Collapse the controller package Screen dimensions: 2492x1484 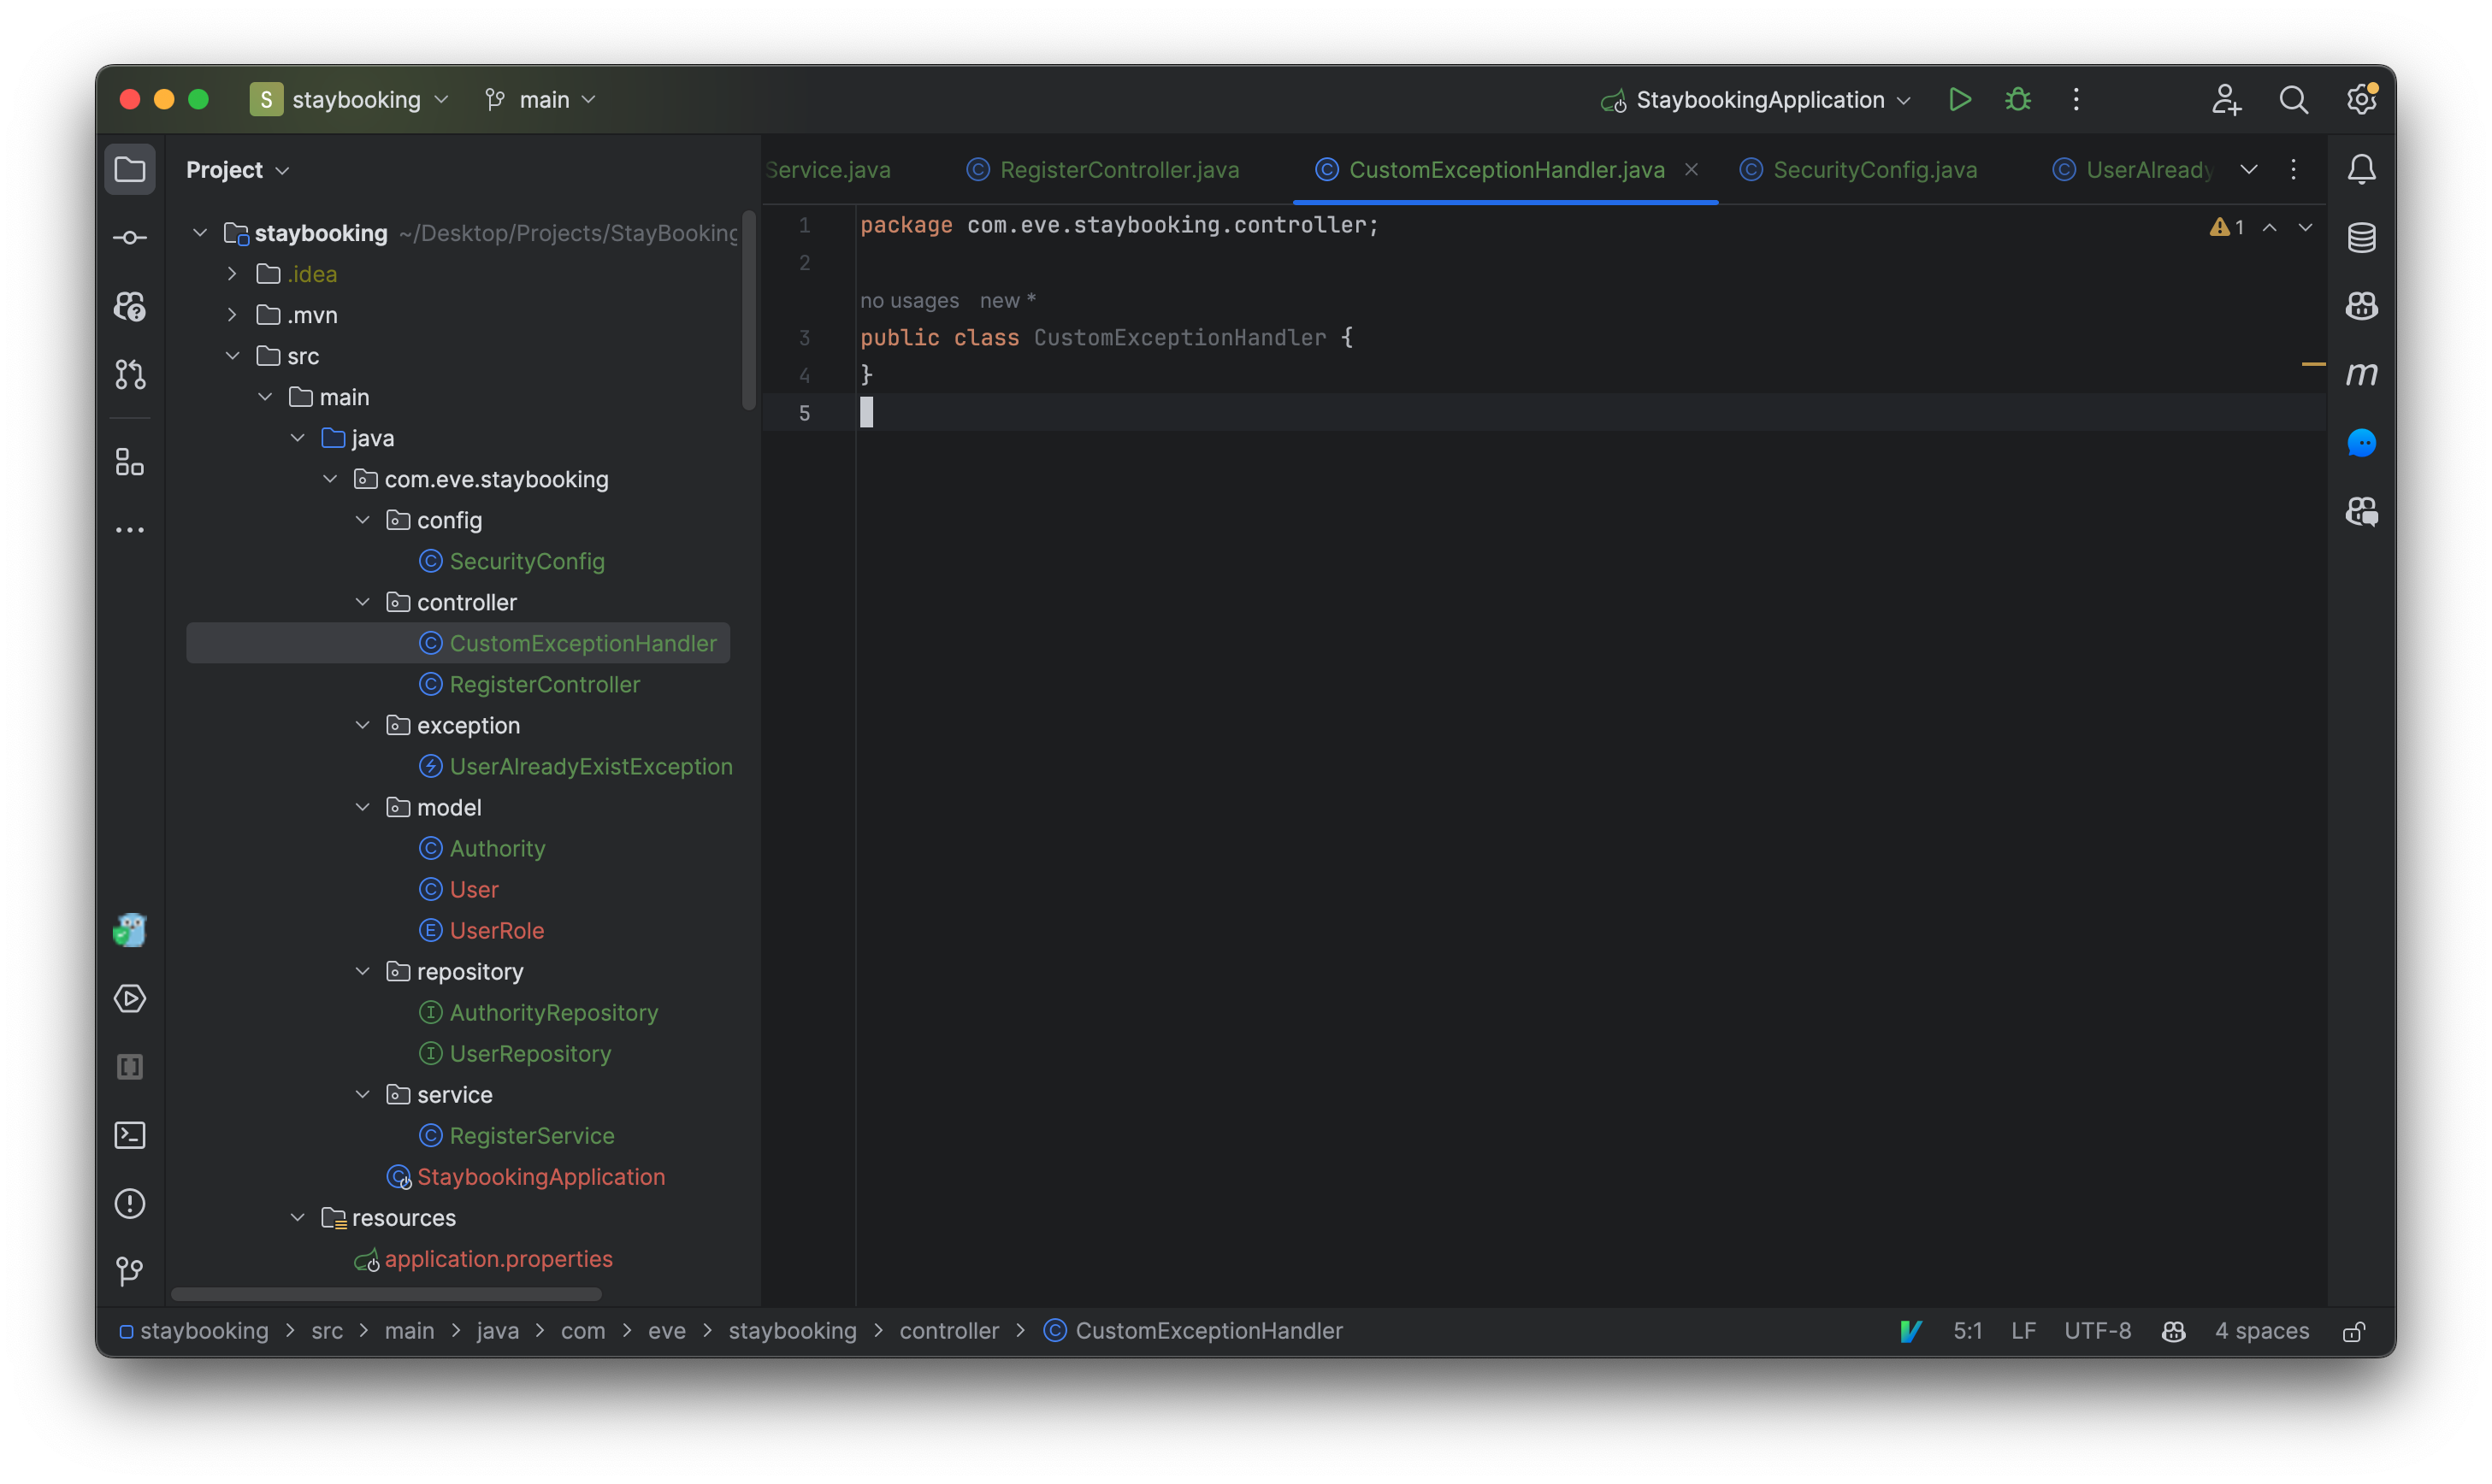[x=361, y=601]
